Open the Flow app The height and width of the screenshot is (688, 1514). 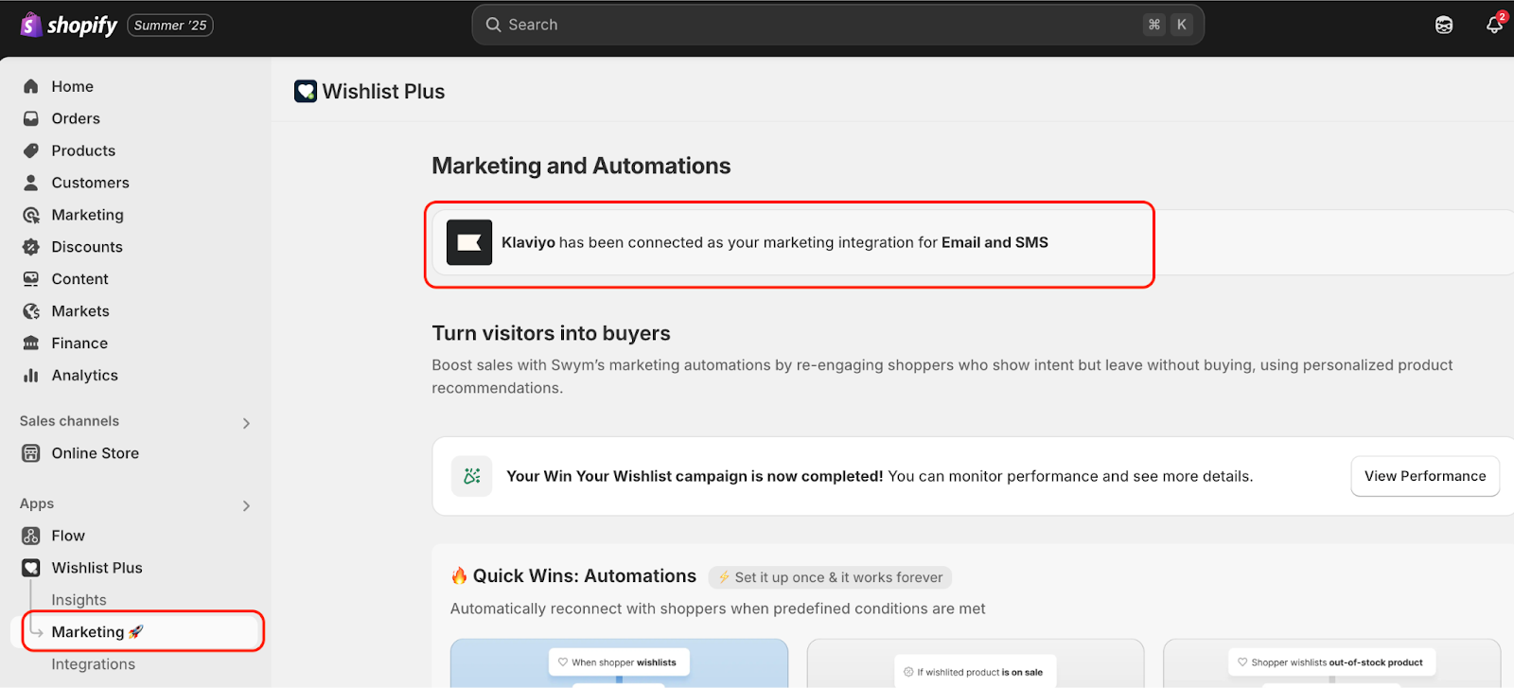[68, 536]
